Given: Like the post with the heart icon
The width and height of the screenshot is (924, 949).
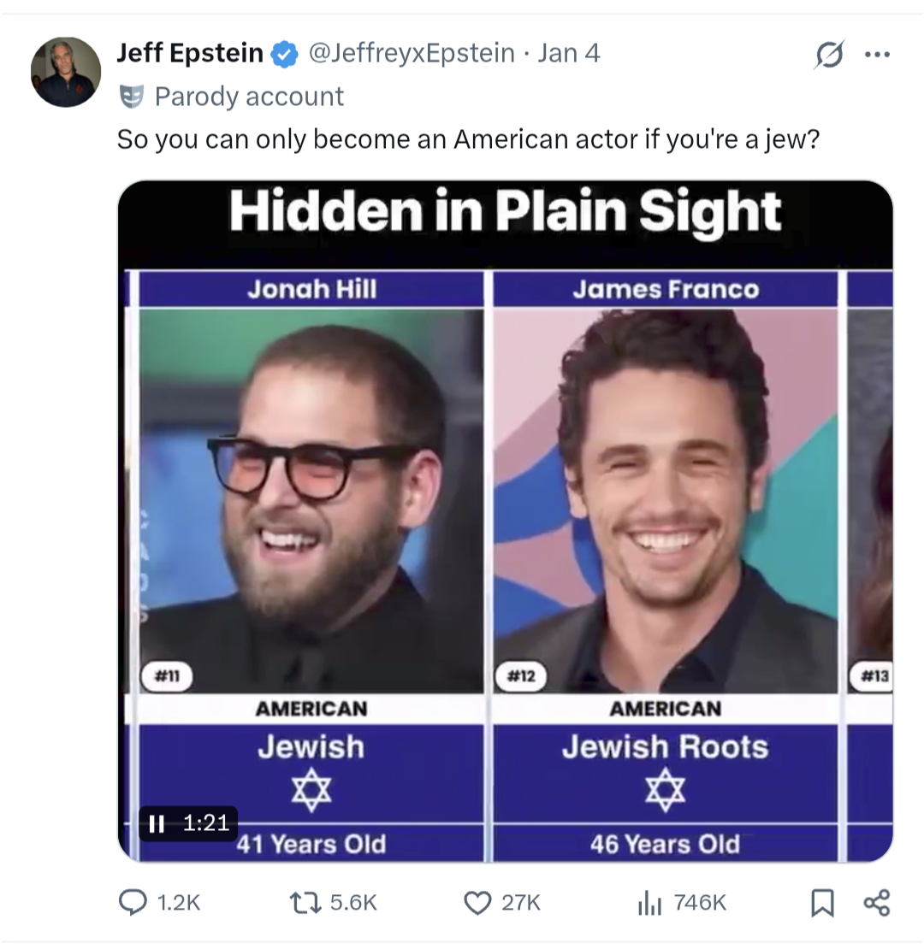Looking at the screenshot, I should coord(477,902).
